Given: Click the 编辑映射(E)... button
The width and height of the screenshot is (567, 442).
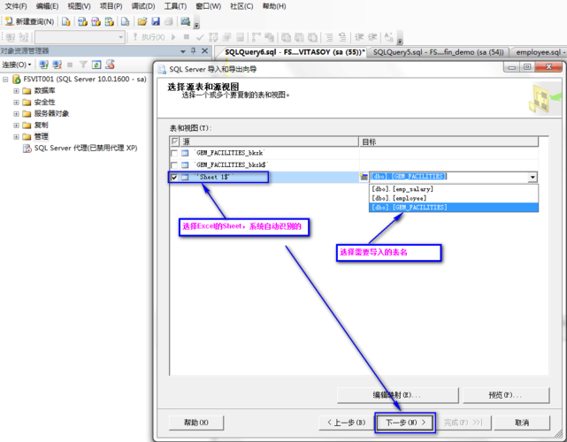Looking at the screenshot, I should click(x=397, y=395).
